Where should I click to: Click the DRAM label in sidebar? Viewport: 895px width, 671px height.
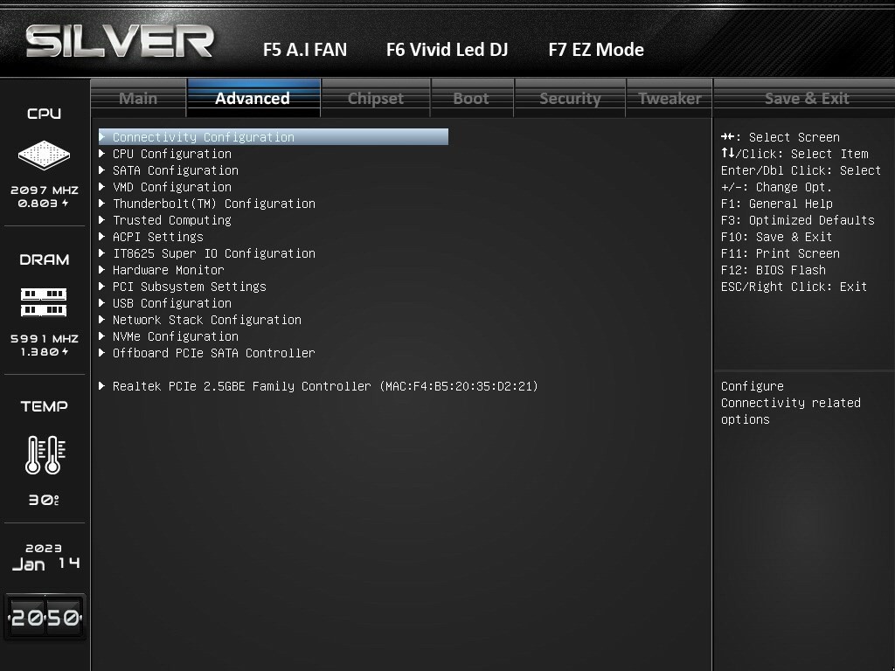coord(45,259)
